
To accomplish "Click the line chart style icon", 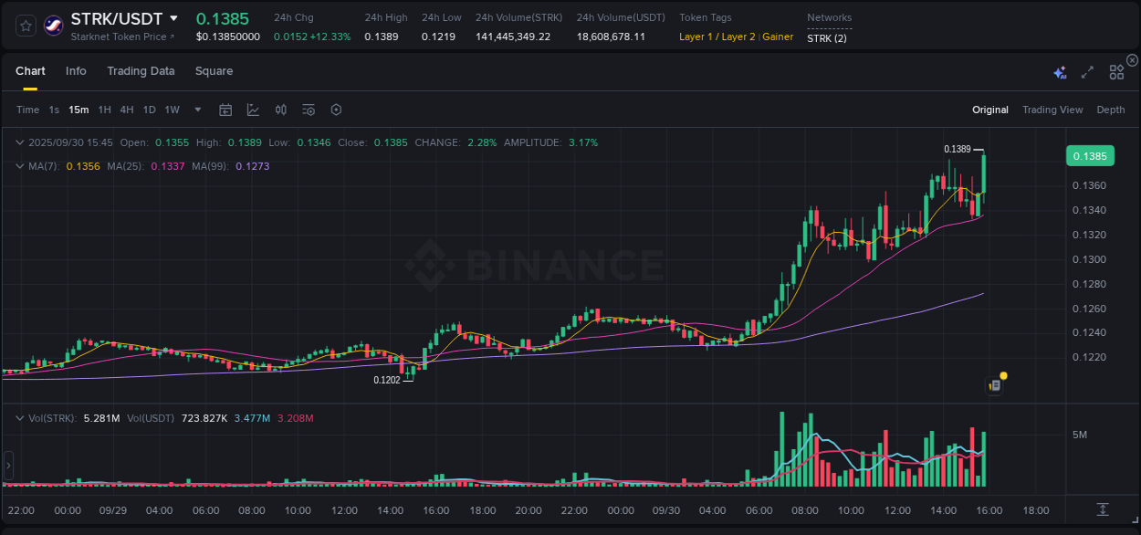I will point(253,110).
